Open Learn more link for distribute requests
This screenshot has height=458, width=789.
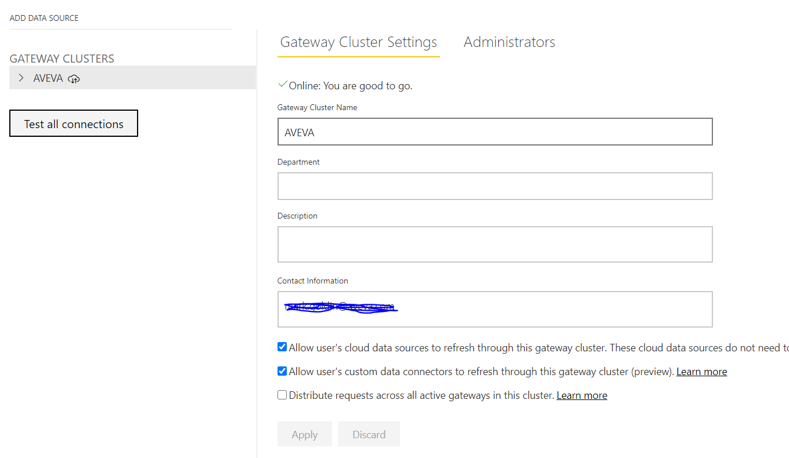(582, 395)
